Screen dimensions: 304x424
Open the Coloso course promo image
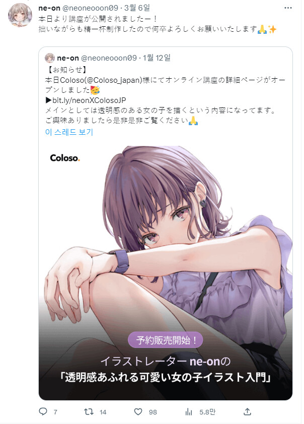pyautogui.click(x=166, y=273)
